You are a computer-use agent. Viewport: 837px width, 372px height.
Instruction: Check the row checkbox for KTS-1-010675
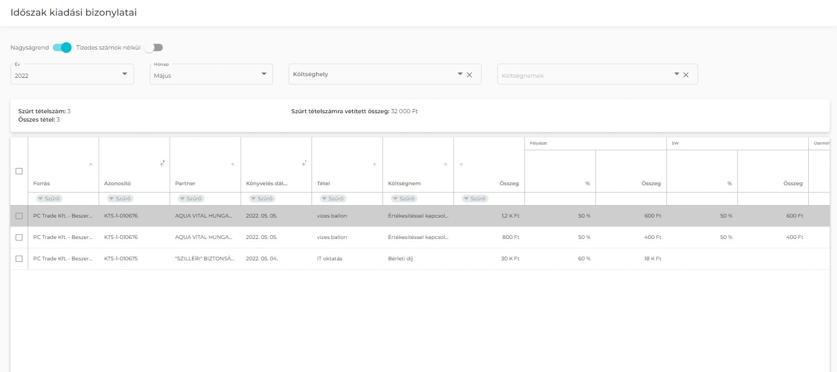click(x=19, y=259)
